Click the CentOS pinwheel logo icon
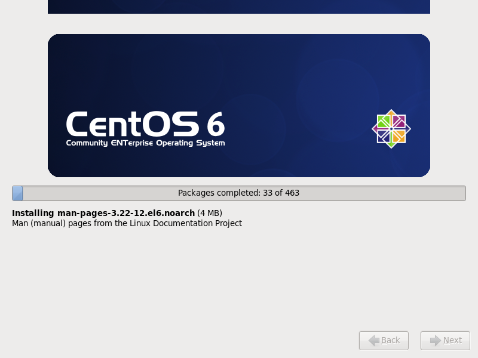Viewport: 478px width, 358px height. pos(391,129)
